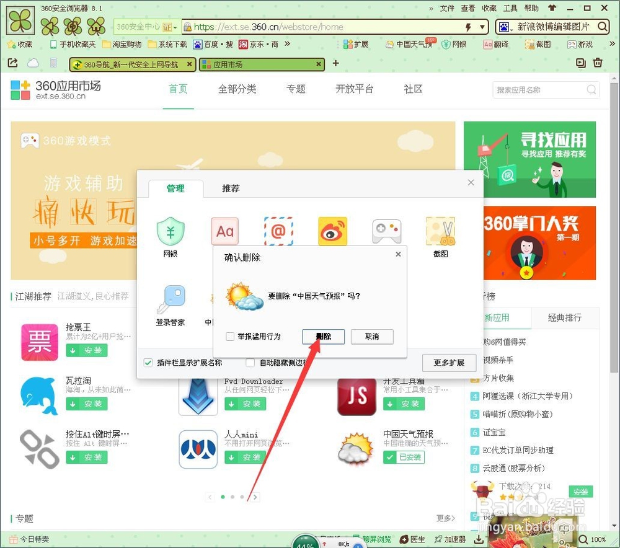
Task: Switch to the 推荐 tab in the dialog
Action: [230, 189]
